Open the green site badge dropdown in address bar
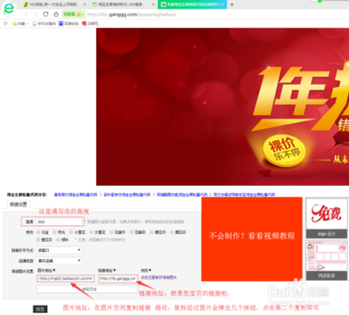This screenshot has width=349, height=315. pyautogui.click(x=73, y=14)
